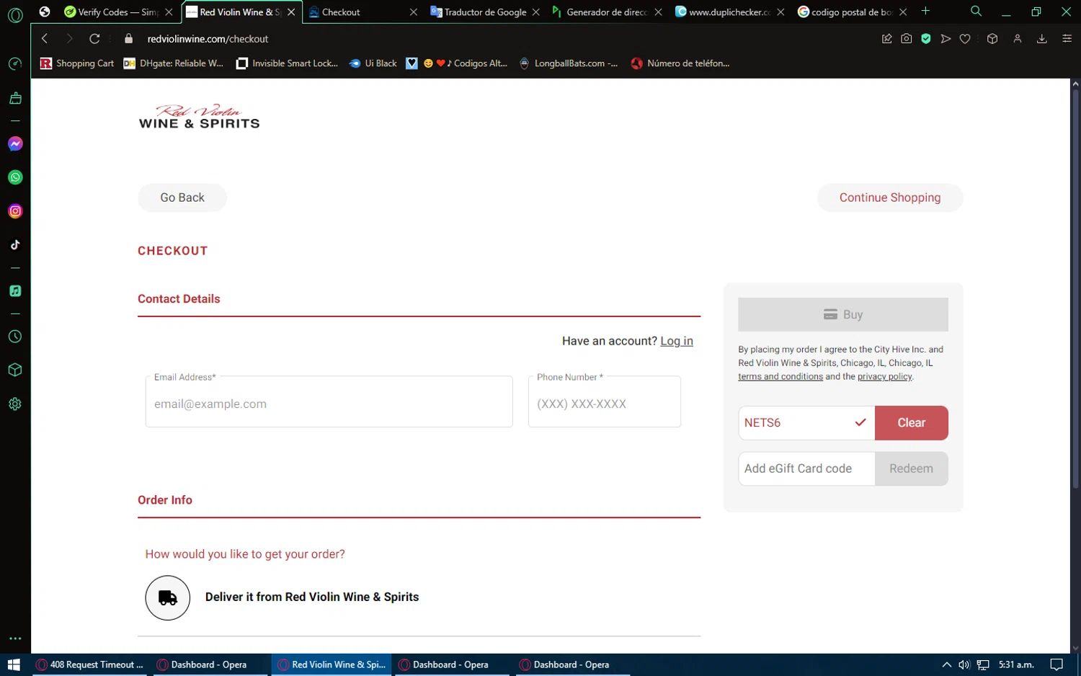
Task: Close the Red Violin Wine tab
Action: (291, 12)
